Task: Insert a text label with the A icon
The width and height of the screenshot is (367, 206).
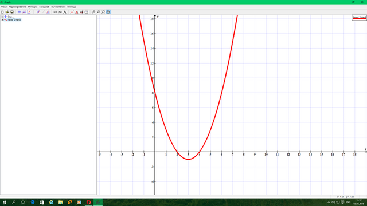Action: [x=65, y=12]
